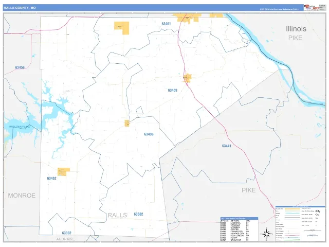Select the 63441 ZIP code label
The width and height of the screenshot is (329, 247).
point(226,146)
